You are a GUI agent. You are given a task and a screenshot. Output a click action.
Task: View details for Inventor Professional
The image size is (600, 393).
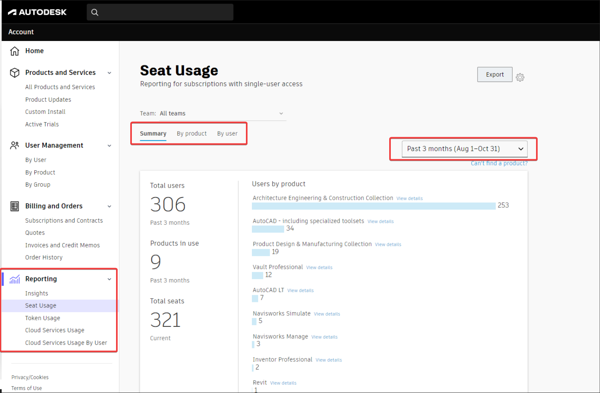[329, 360]
